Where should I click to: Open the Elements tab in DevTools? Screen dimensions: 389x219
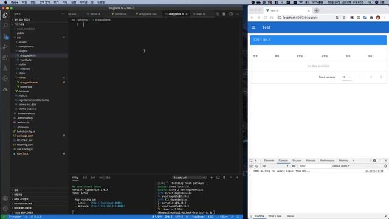tap(269, 161)
